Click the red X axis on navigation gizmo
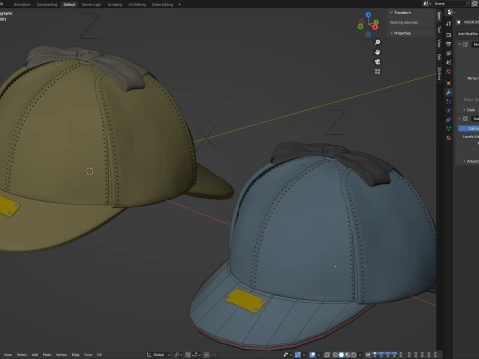This screenshot has width=479, height=359. [x=375, y=27]
